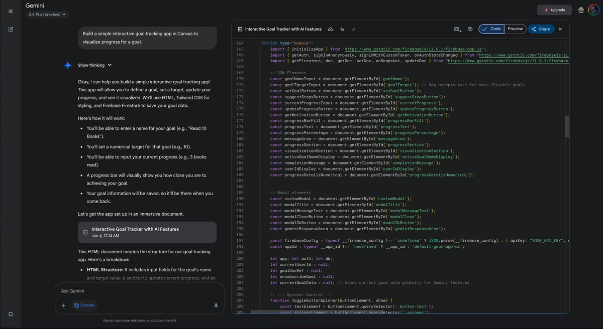Click the user prompt message bubble

pyautogui.click(x=147, y=38)
